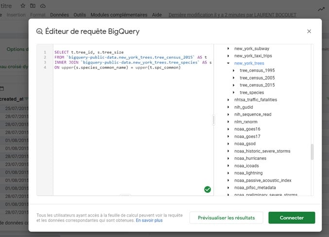The height and width of the screenshot is (237, 329).
Task: Expand the noaa_pifsc_metadata dataset
Action: click(x=228, y=188)
